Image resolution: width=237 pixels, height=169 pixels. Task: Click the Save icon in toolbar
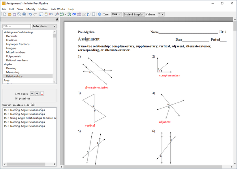pyautogui.click(x=14, y=14)
